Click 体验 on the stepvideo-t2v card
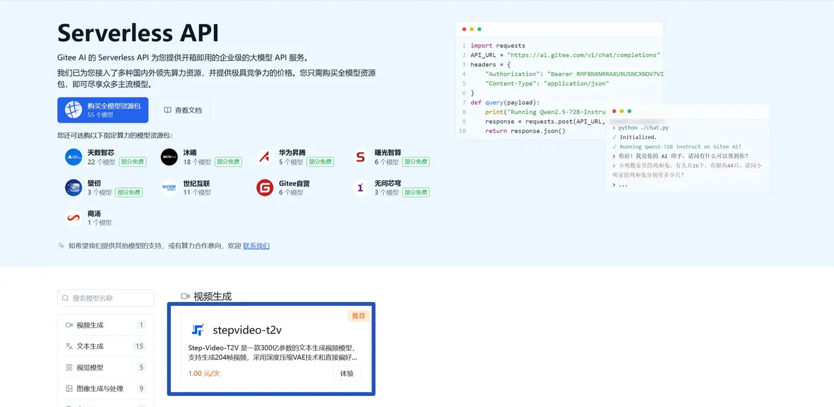834x407 pixels. click(x=346, y=373)
